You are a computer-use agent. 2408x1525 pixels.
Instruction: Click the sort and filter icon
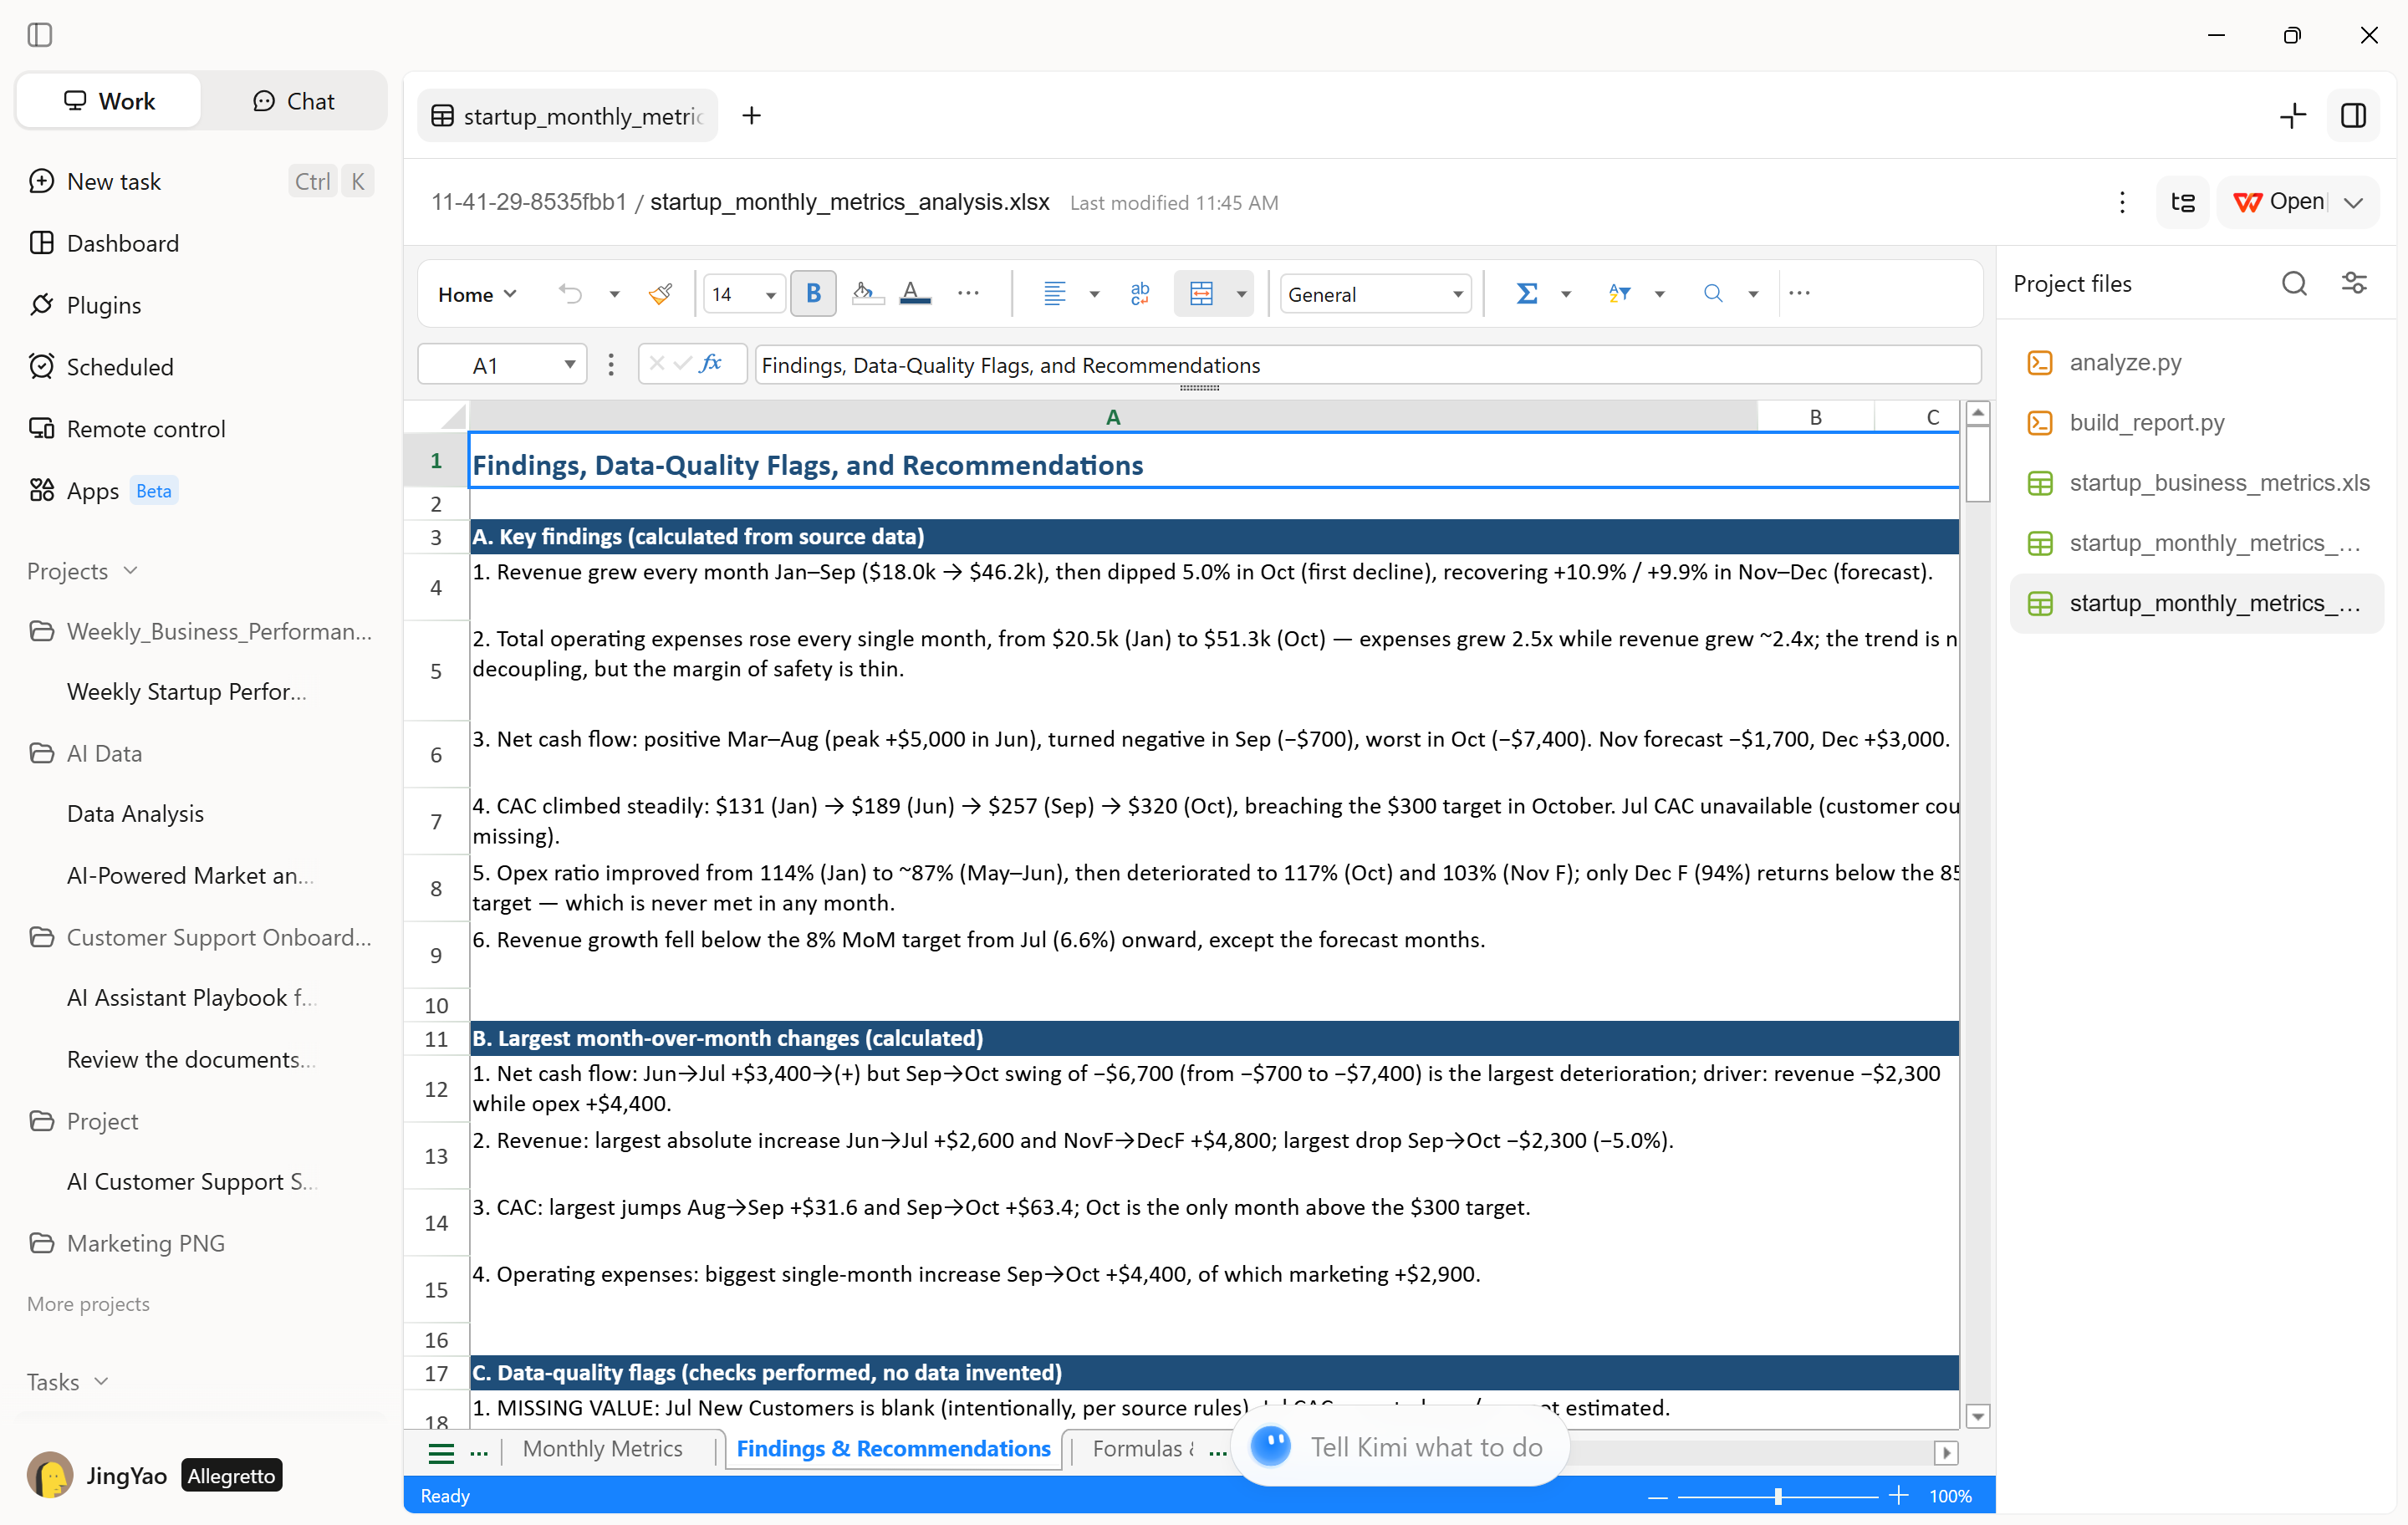point(1619,294)
